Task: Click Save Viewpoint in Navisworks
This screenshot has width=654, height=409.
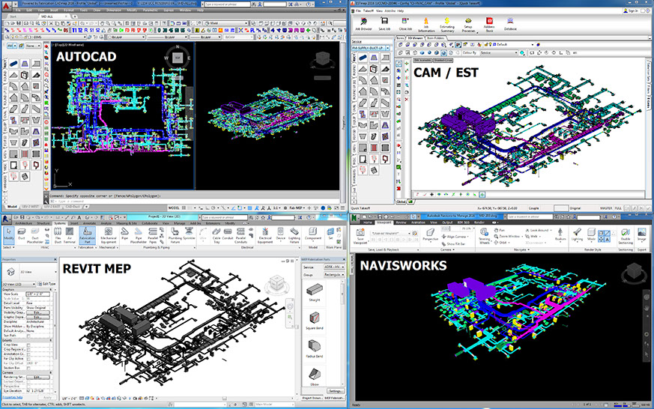Action: pyautogui.click(x=360, y=236)
